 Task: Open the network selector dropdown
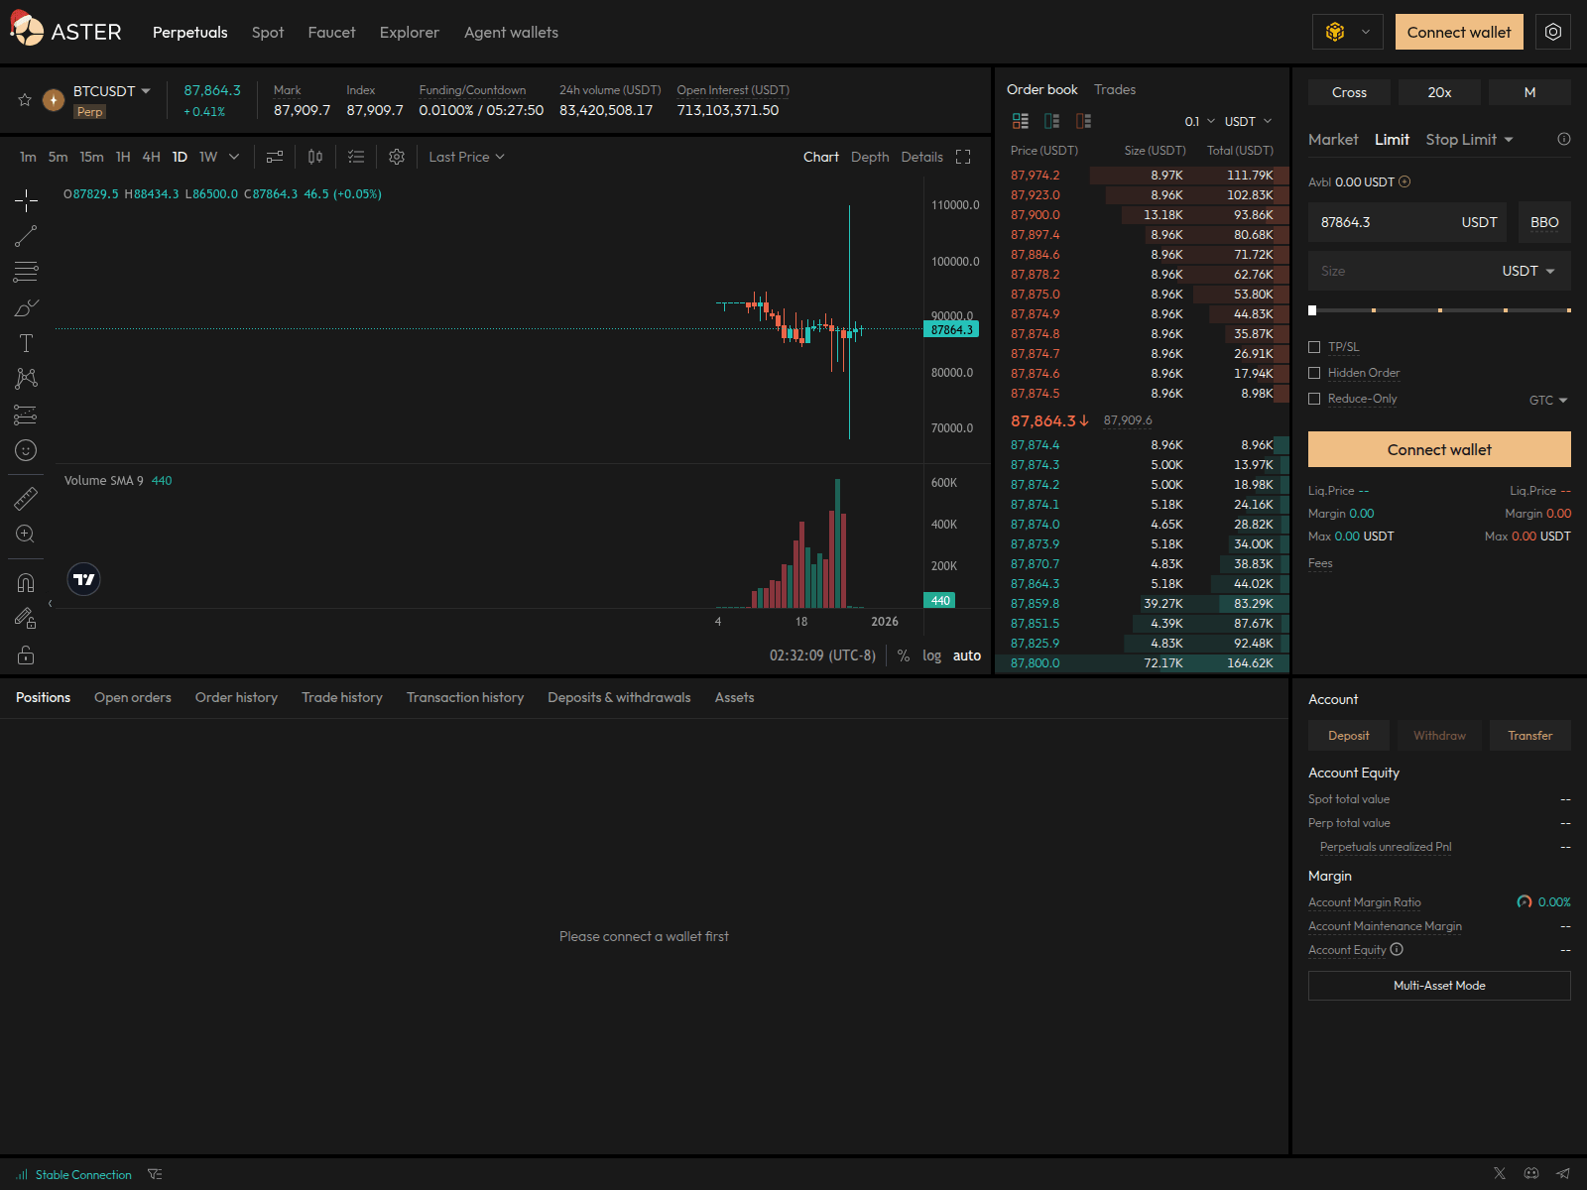point(1347,32)
